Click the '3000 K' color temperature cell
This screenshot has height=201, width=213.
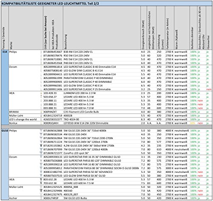pos(170,168)
